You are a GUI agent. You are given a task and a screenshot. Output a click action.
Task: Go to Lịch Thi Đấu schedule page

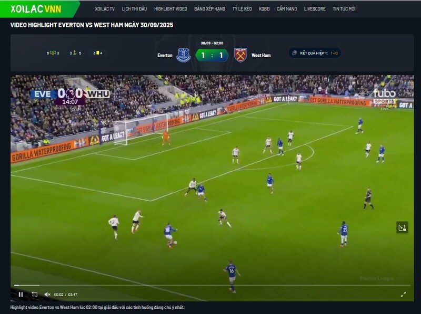134,9
